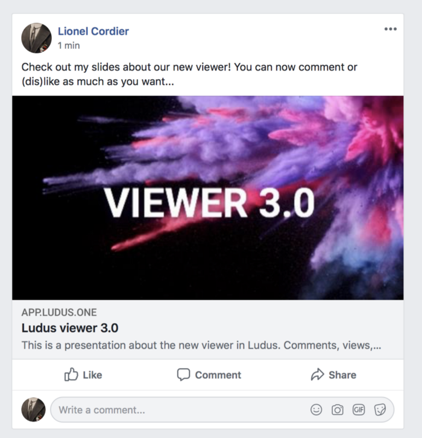The image size is (422, 438).
Task: Click the presentation description text under title
Action: 201,346
